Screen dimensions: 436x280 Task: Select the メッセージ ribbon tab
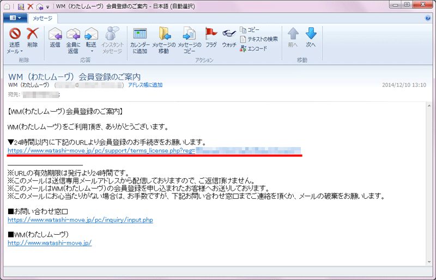click(x=43, y=19)
